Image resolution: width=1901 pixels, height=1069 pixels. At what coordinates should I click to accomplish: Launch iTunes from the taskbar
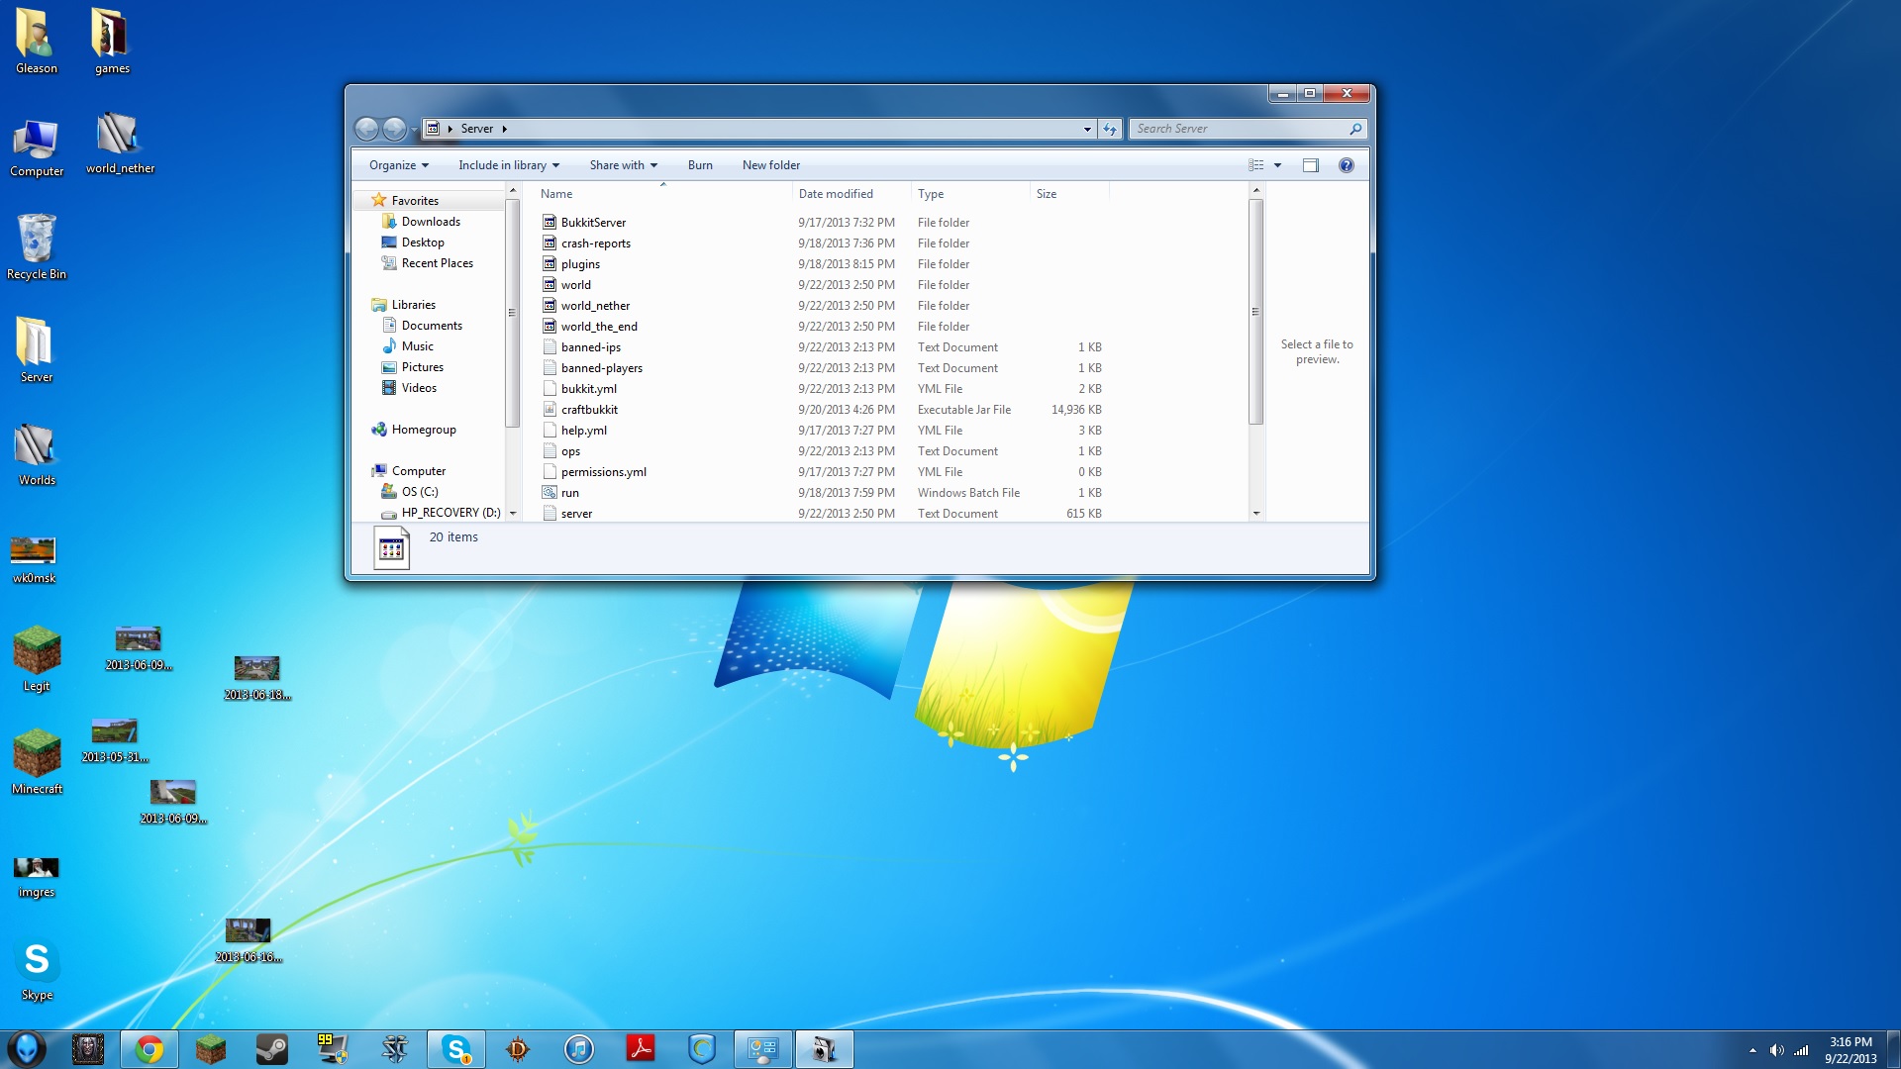pos(578,1048)
